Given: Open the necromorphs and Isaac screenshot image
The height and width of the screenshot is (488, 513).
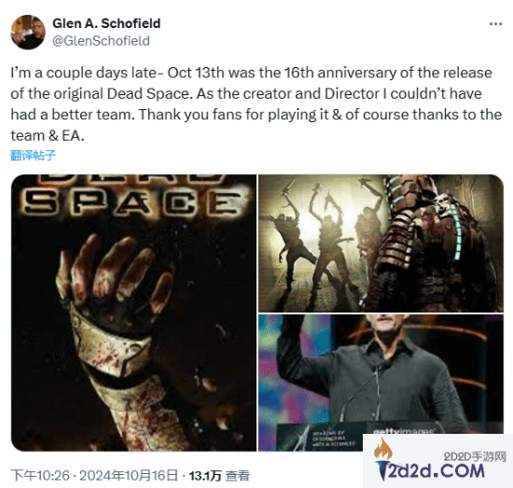Looking at the screenshot, I should (x=381, y=244).
